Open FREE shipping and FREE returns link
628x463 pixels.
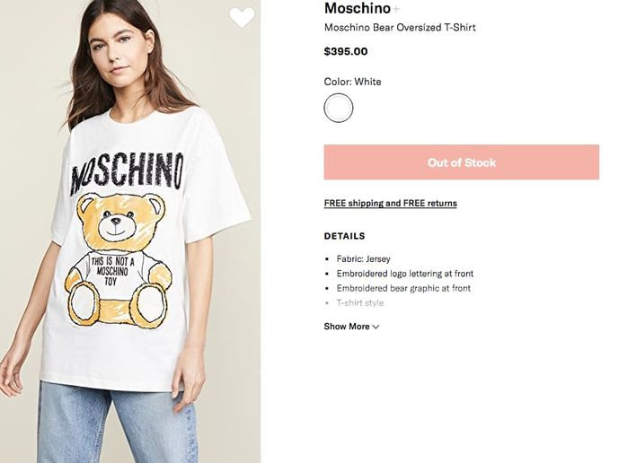pos(390,204)
